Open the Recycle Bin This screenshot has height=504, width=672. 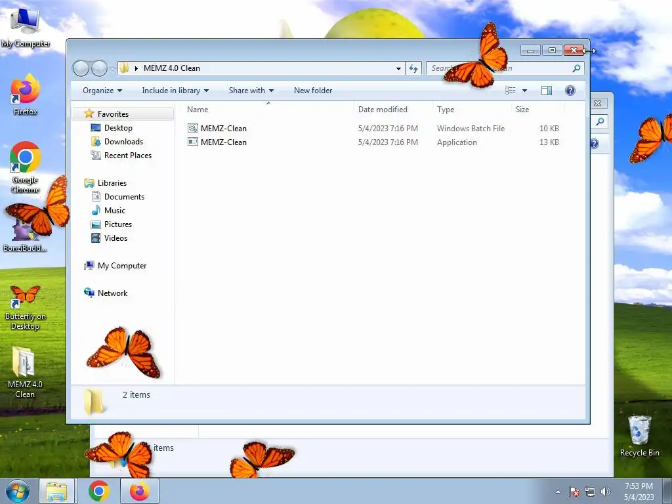[x=639, y=436]
